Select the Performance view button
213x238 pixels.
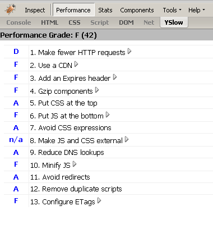tap(73, 10)
